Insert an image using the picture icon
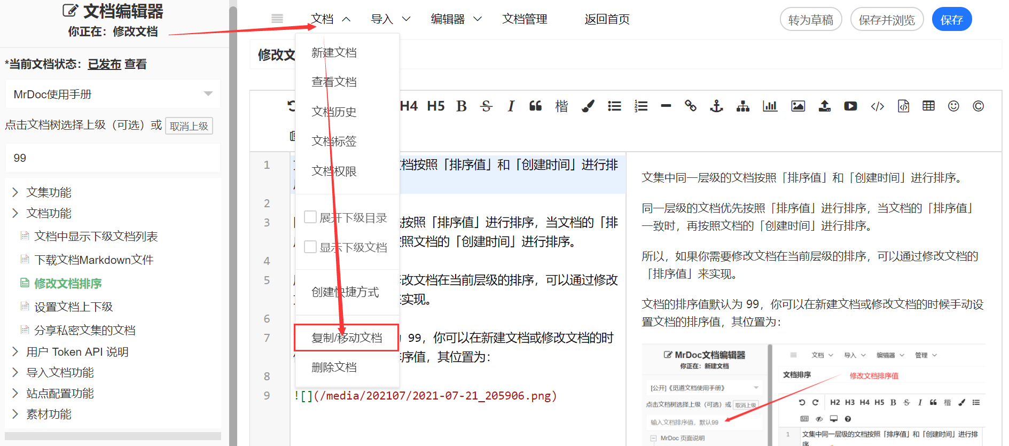Image resolution: width=1009 pixels, height=446 pixels. click(x=798, y=106)
